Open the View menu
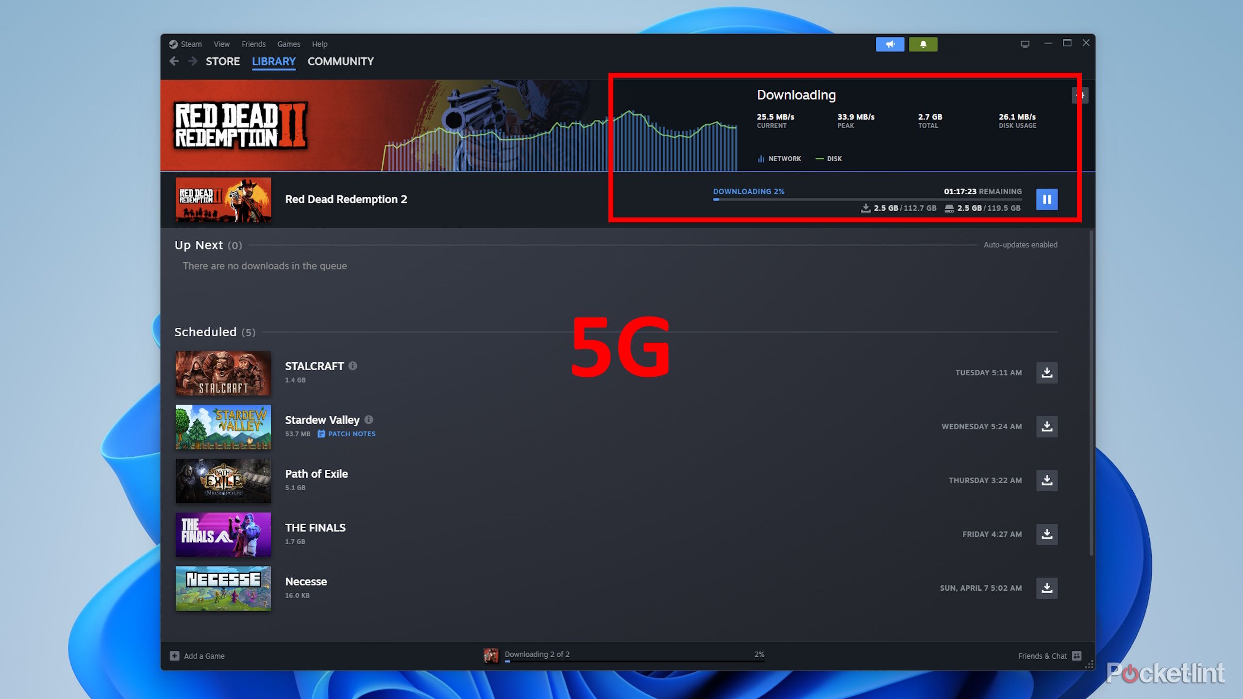 [x=221, y=44]
